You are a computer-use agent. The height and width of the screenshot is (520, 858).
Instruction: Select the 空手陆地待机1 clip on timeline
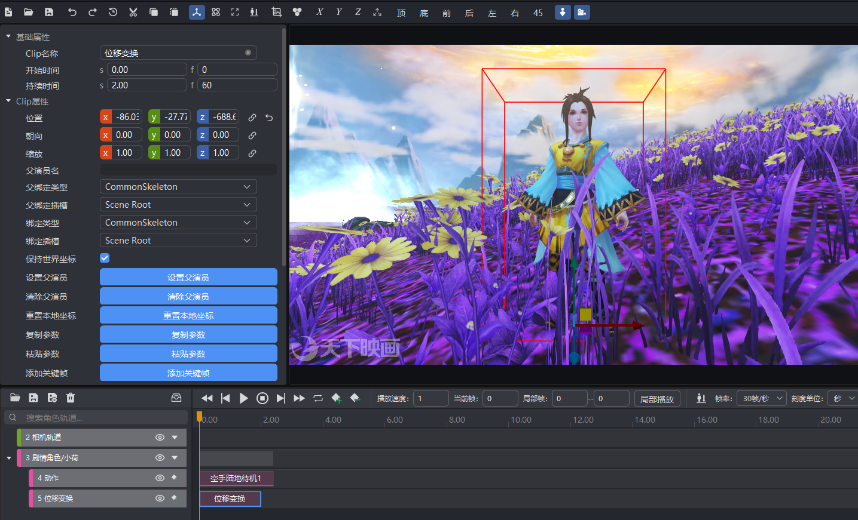pos(236,478)
